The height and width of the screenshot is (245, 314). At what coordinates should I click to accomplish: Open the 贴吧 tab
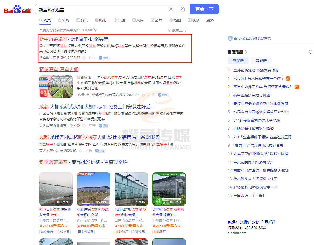pos(101,20)
